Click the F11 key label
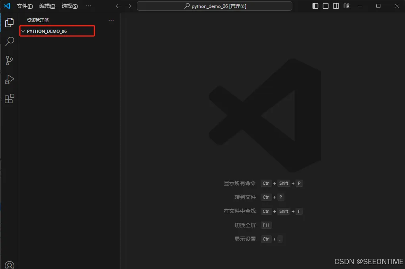Viewport: 405px width, 269px height. [266, 225]
